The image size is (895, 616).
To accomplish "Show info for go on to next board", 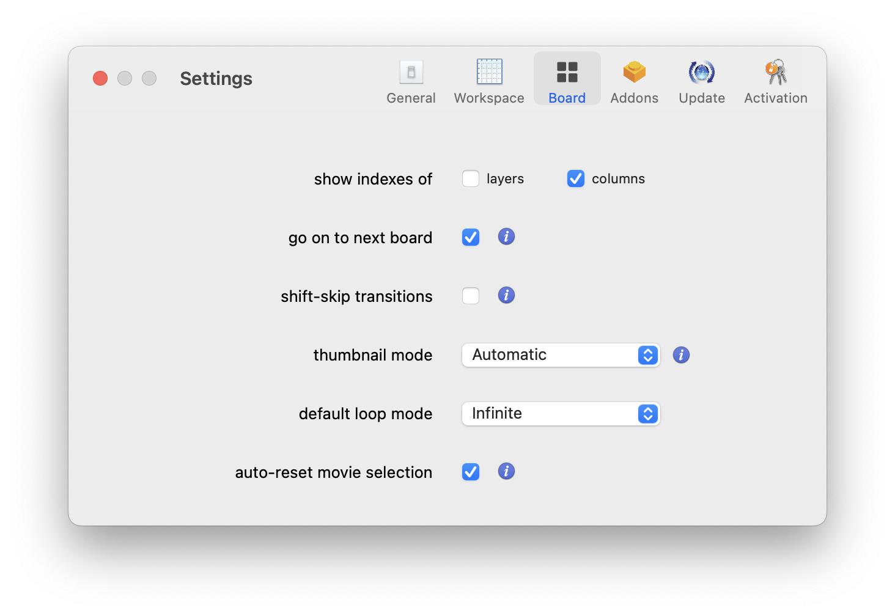I will point(506,237).
